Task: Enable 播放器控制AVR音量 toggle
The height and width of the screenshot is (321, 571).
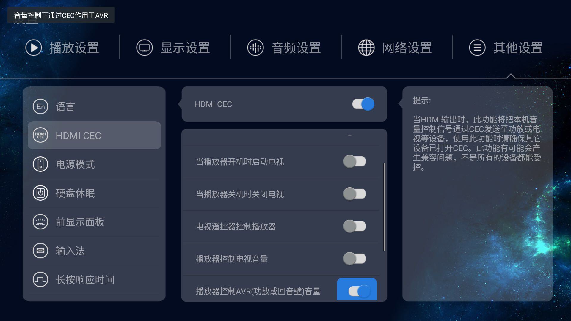Action: pos(357,290)
